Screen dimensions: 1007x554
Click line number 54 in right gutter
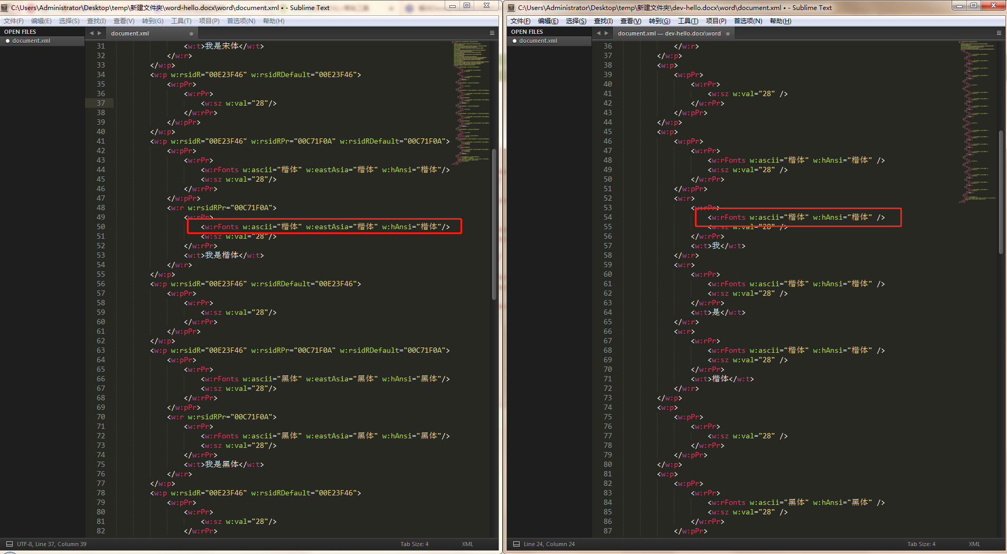tap(608, 217)
